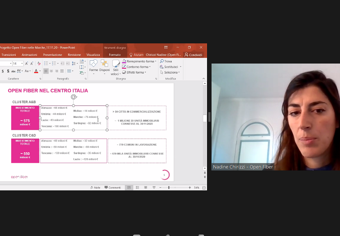The height and width of the screenshot is (236, 340).
Task: Apply numbered list formatting
Action: point(54,63)
